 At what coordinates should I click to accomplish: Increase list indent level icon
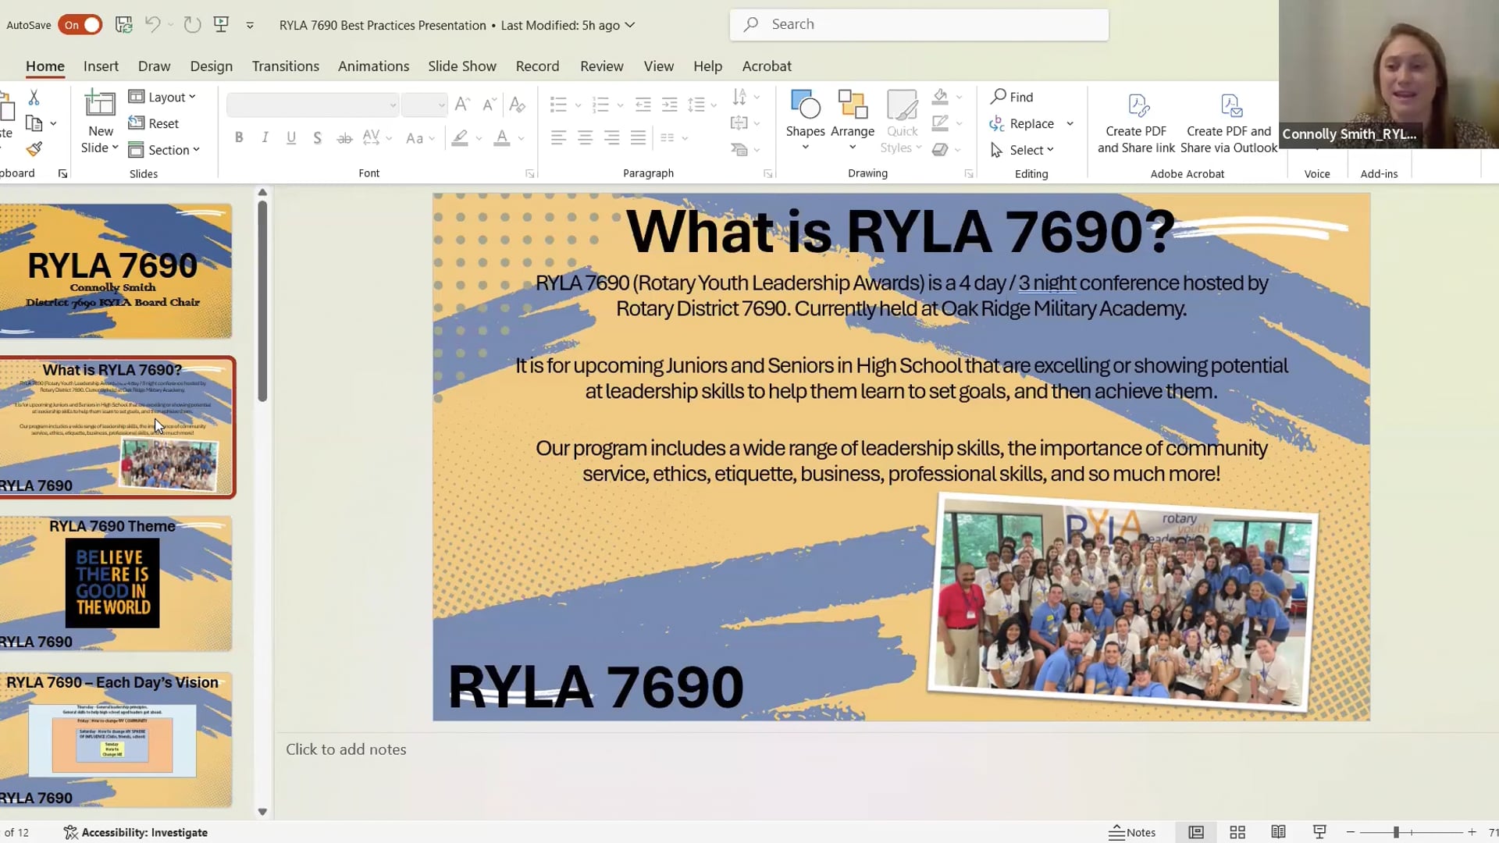pos(669,105)
